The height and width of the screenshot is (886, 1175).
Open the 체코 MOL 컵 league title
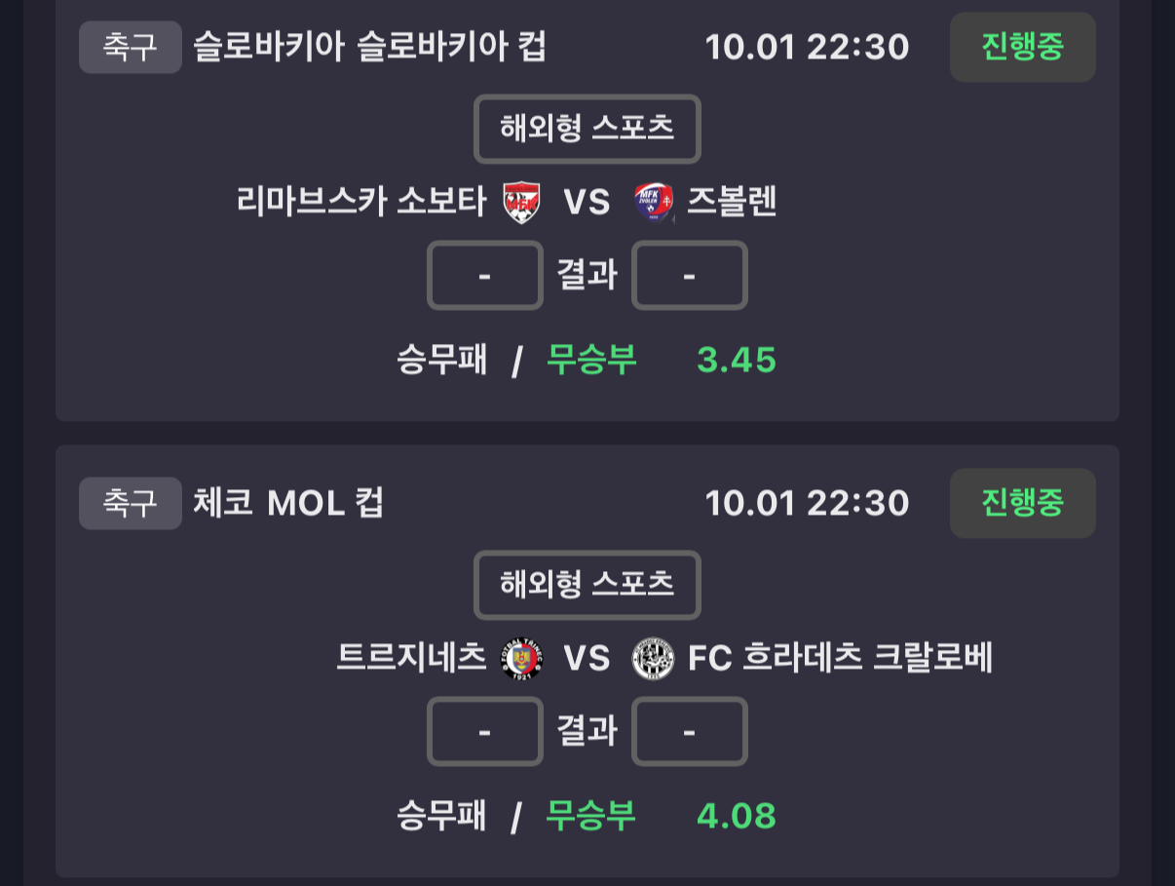[x=288, y=503]
